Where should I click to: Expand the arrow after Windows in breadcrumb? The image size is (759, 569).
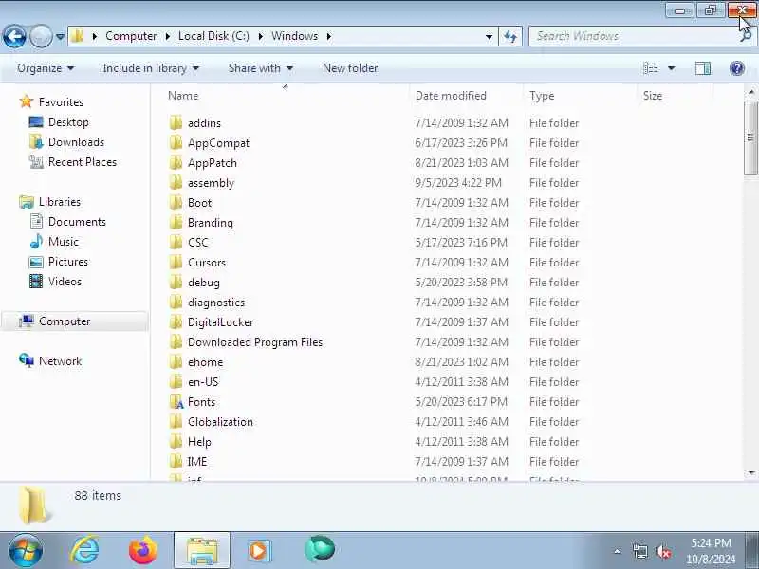tap(329, 36)
